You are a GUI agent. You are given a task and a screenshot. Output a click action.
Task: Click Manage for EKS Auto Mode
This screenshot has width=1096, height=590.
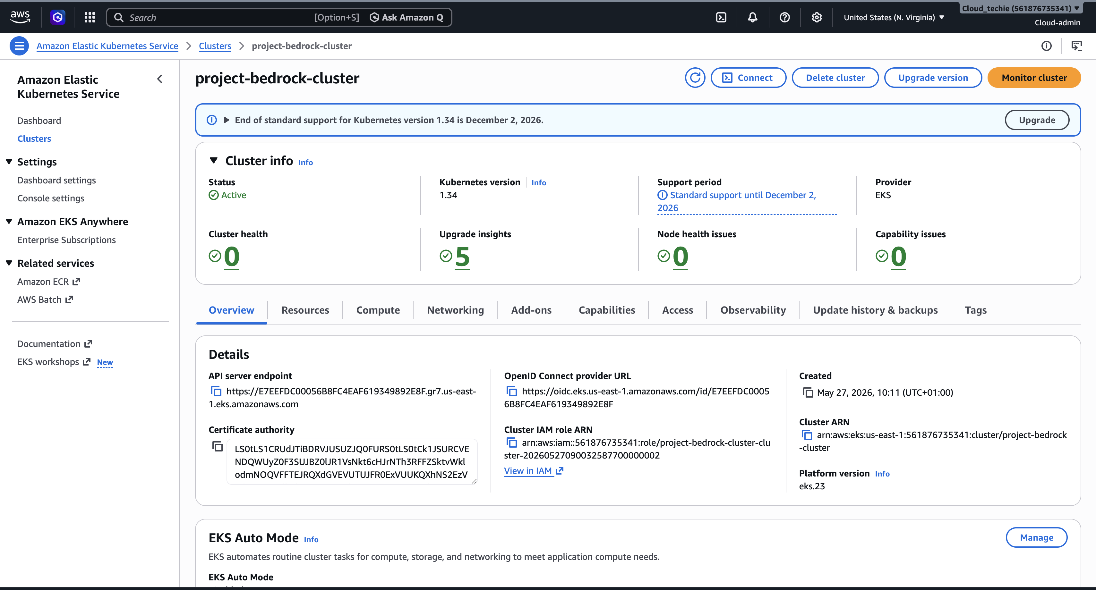[1036, 538]
